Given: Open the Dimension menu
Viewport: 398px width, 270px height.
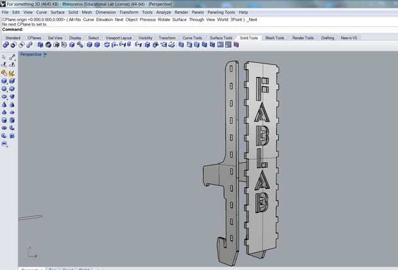Looking at the screenshot, I should 105,12.
